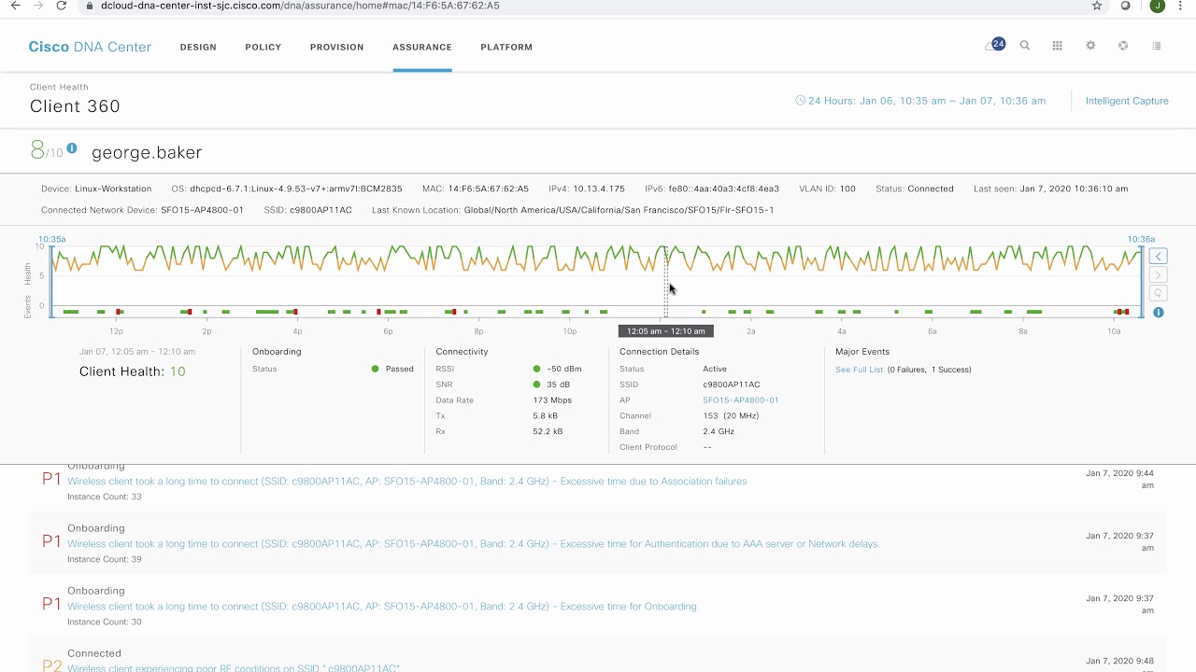The image size is (1196, 672).
Task: Click the info icon next to the 8/10 score
Action: [72, 148]
